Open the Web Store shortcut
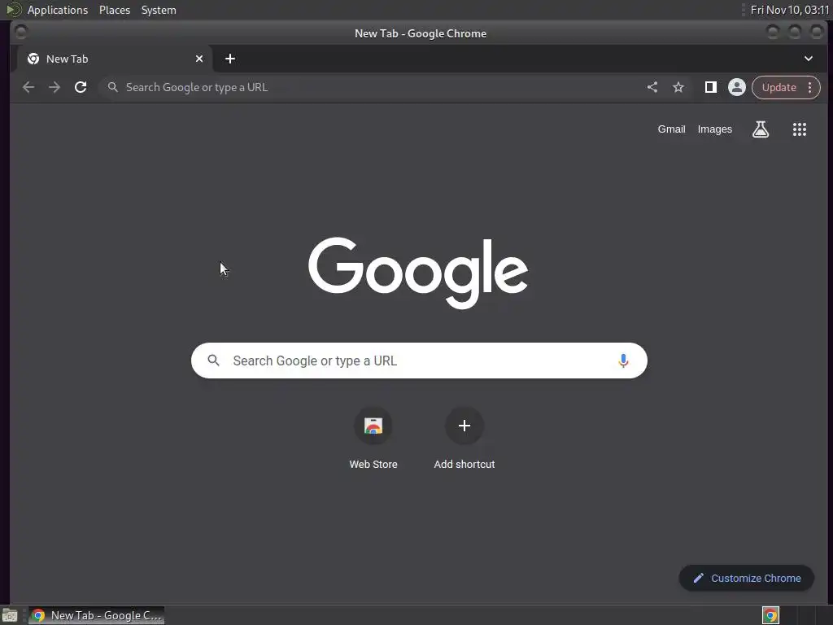 click(x=373, y=439)
